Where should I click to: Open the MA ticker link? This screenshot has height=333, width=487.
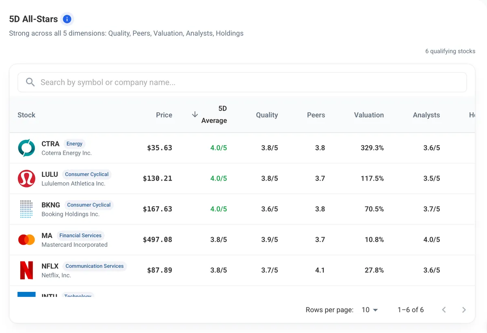(47, 235)
